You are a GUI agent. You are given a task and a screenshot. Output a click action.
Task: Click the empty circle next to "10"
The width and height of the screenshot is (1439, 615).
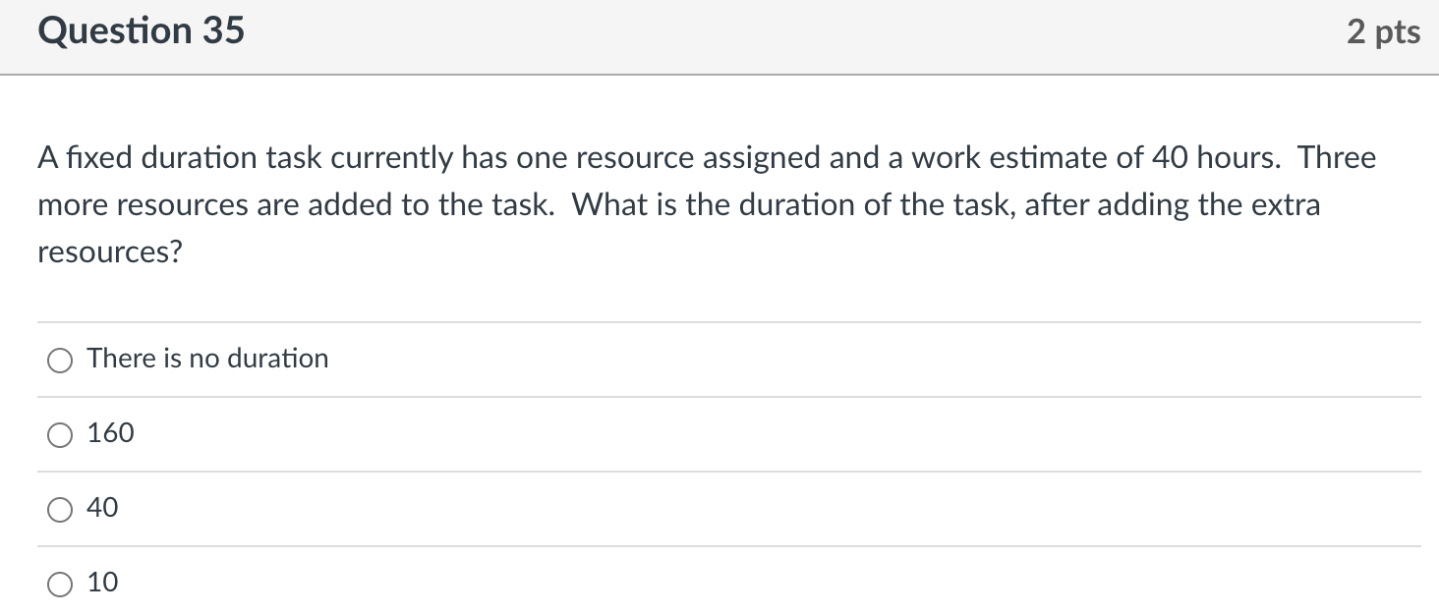[59, 583]
